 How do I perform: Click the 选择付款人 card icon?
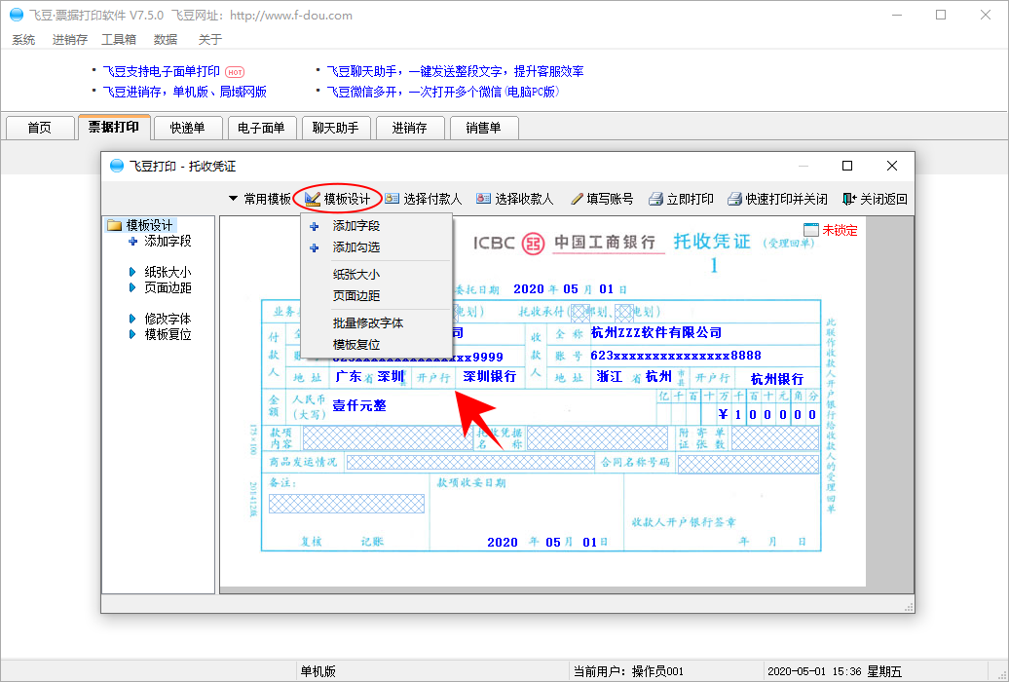pyautogui.click(x=392, y=199)
